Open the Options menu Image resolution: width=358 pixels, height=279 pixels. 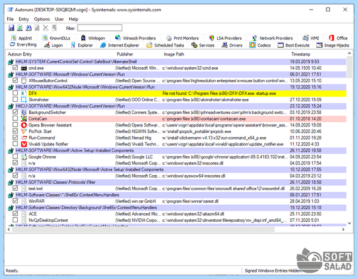click(x=42, y=19)
